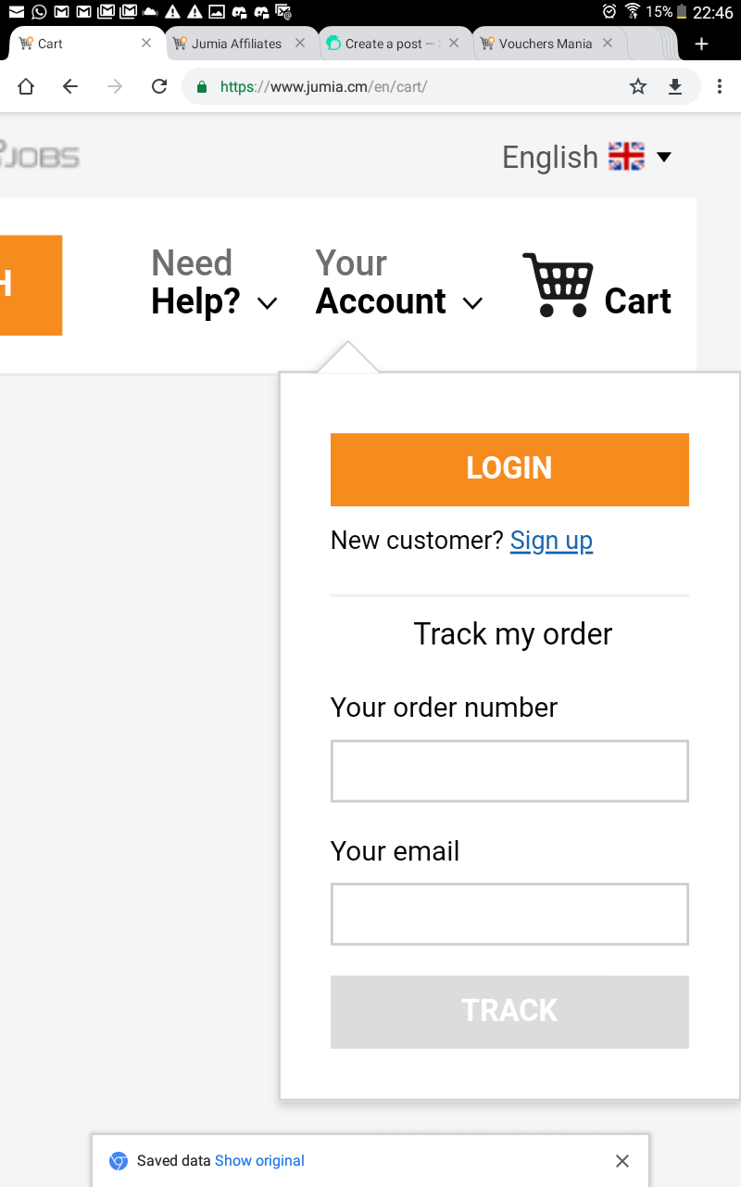Go back with the browser back arrow
The height and width of the screenshot is (1187, 741).
[x=70, y=86]
